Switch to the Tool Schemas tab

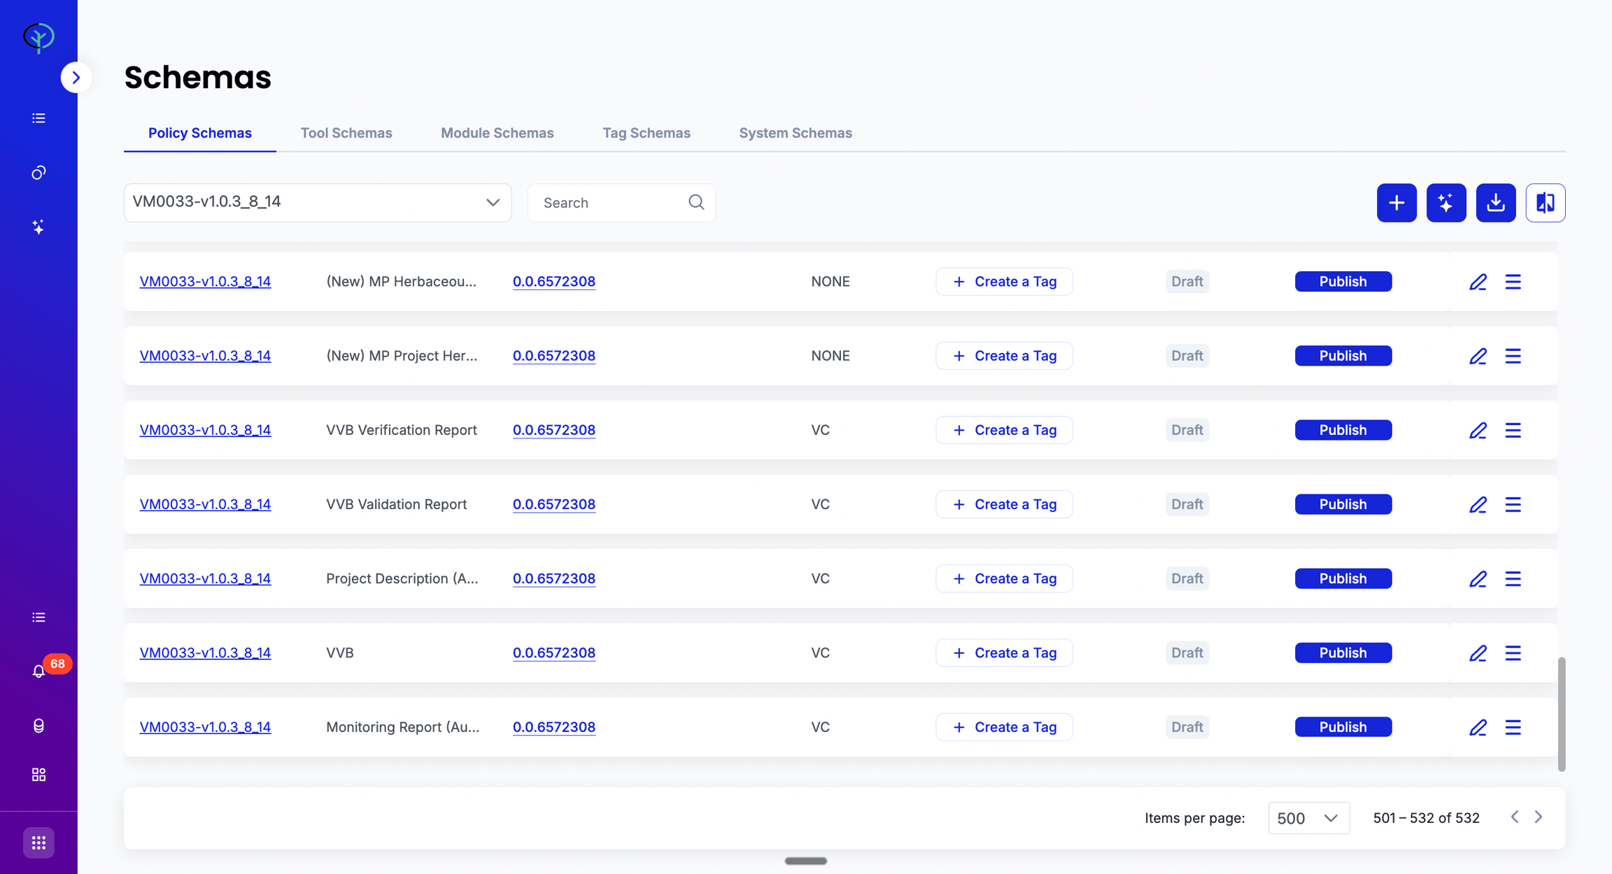coord(346,133)
